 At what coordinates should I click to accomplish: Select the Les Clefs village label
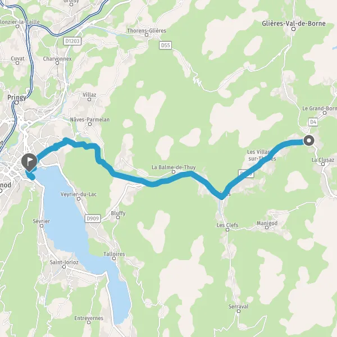tap(227, 225)
